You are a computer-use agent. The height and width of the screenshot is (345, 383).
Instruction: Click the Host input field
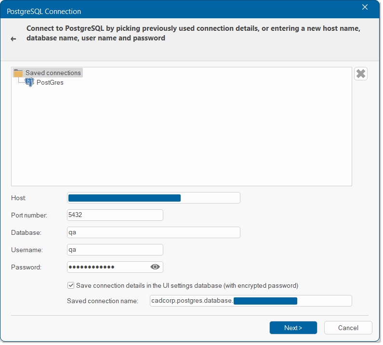point(154,198)
